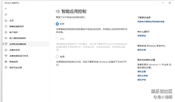Open link 阅读有关智能应用控制的信息
Screen dimensions: 175x102
[x=151, y=22]
